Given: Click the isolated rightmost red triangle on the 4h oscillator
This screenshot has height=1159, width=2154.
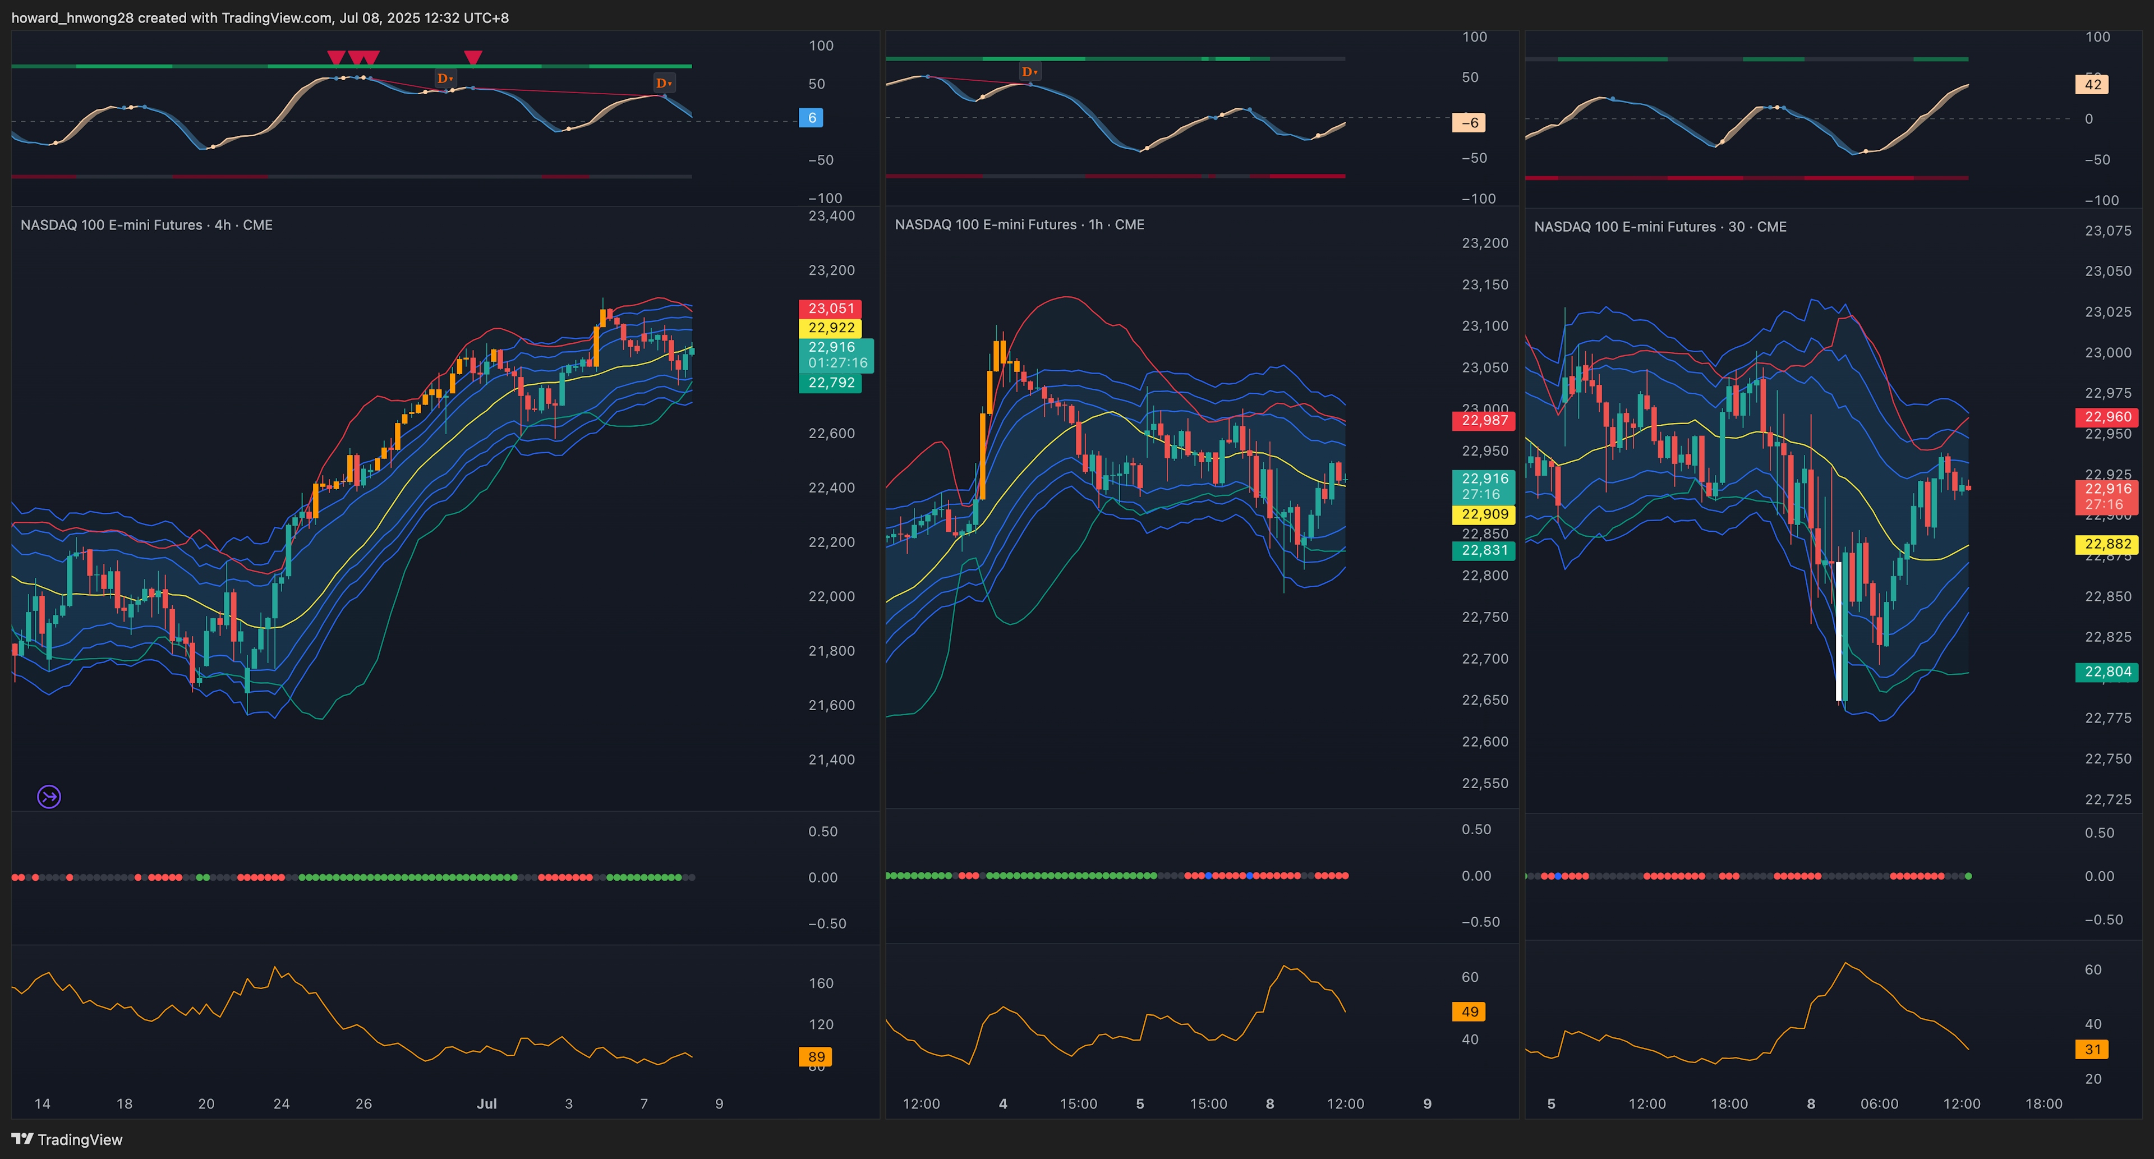Looking at the screenshot, I should click(x=472, y=58).
